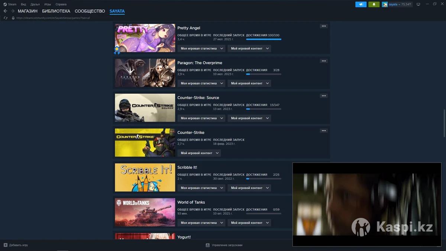Expand Мой игровой контент for Pretty Angel

tap(249, 48)
